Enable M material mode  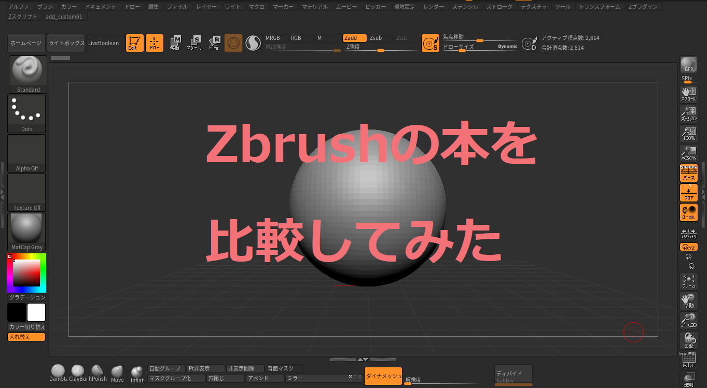click(328, 38)
